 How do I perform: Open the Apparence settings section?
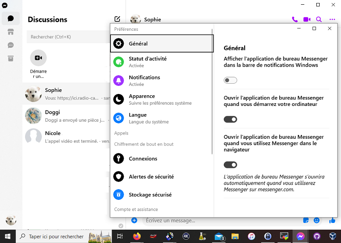click(142, 100)
